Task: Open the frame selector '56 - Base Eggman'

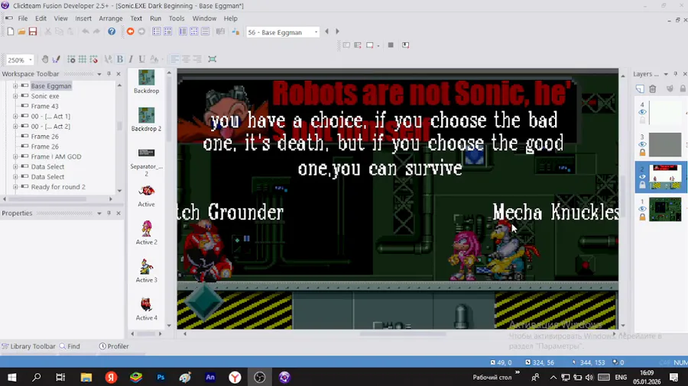Action: pos(283,32)
